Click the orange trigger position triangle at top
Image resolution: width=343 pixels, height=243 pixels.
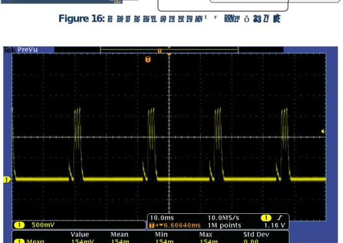[169, 55]
